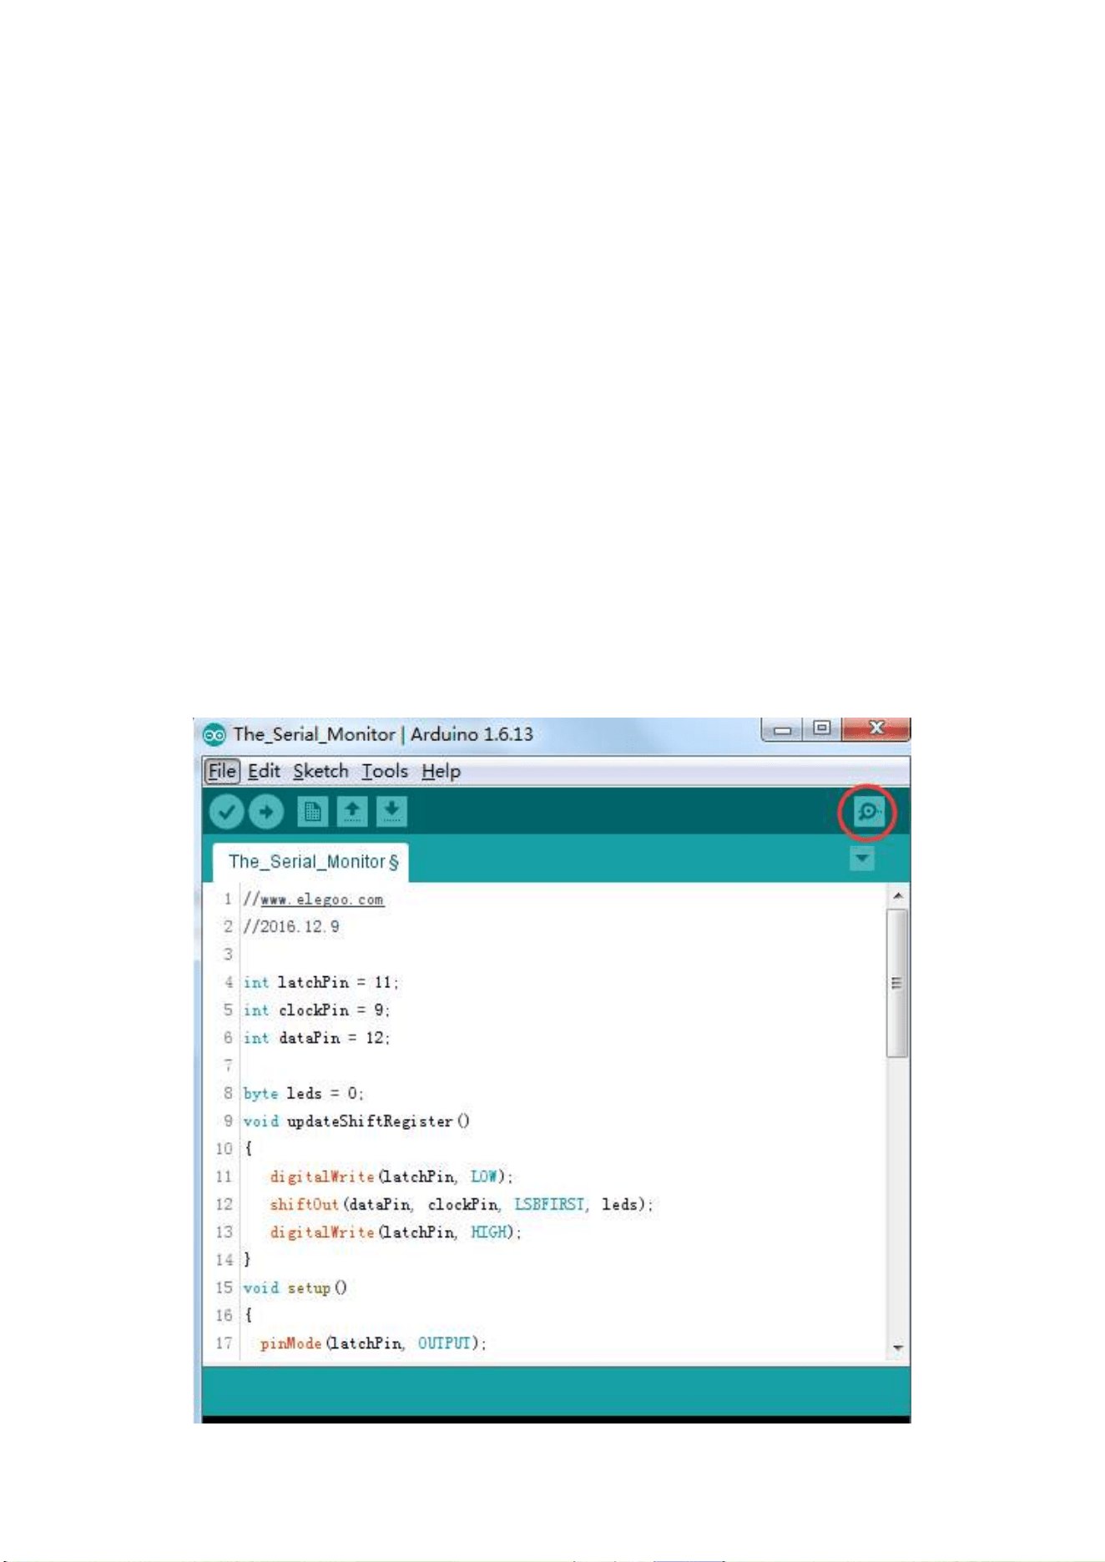Click the Verify checkmark button
The image size is (1105, 1562).
226,812
